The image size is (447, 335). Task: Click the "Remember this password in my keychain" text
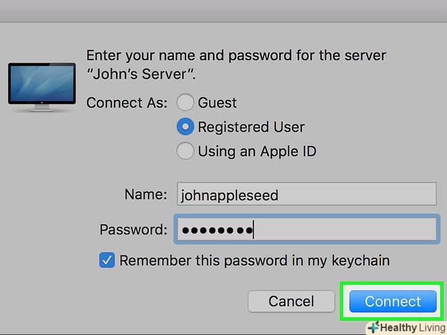click(254, 260)
